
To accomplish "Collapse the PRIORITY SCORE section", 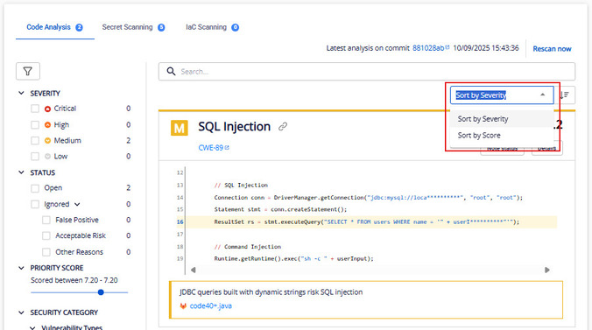I will coord(22,268).
